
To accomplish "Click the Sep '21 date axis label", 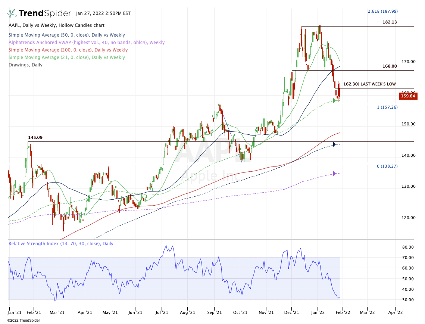I will tap(215, 312).
